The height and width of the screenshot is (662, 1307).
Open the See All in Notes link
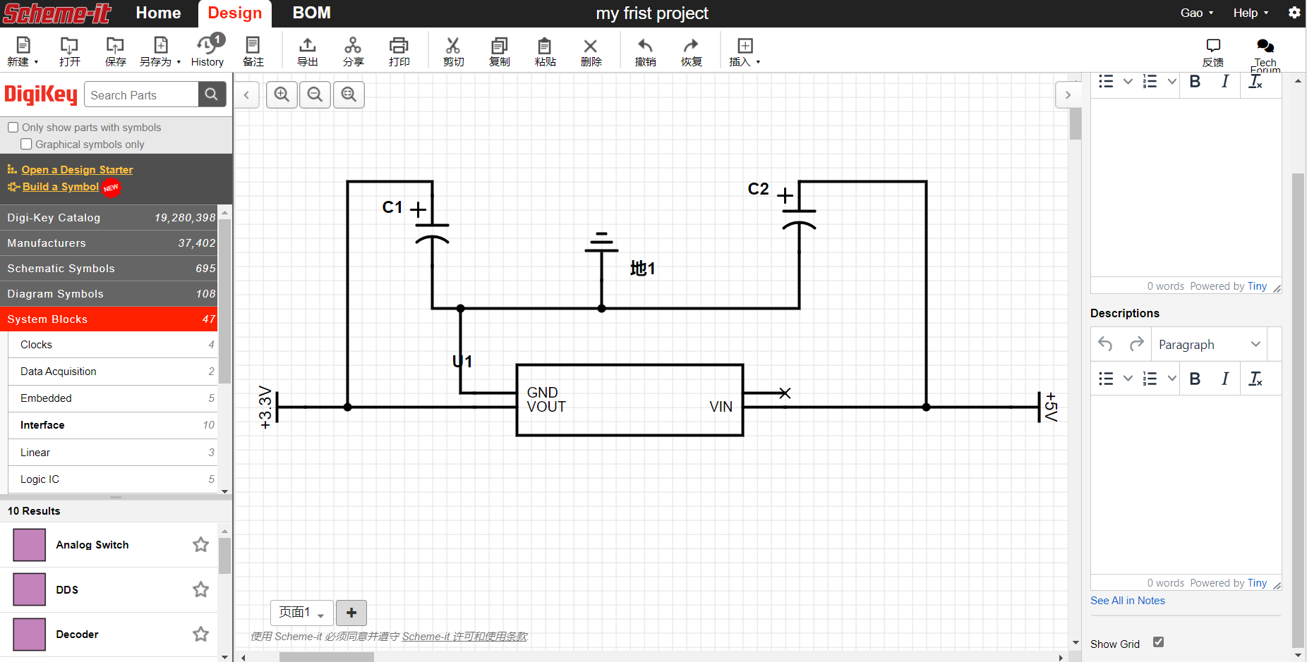tap(1127, 601)
